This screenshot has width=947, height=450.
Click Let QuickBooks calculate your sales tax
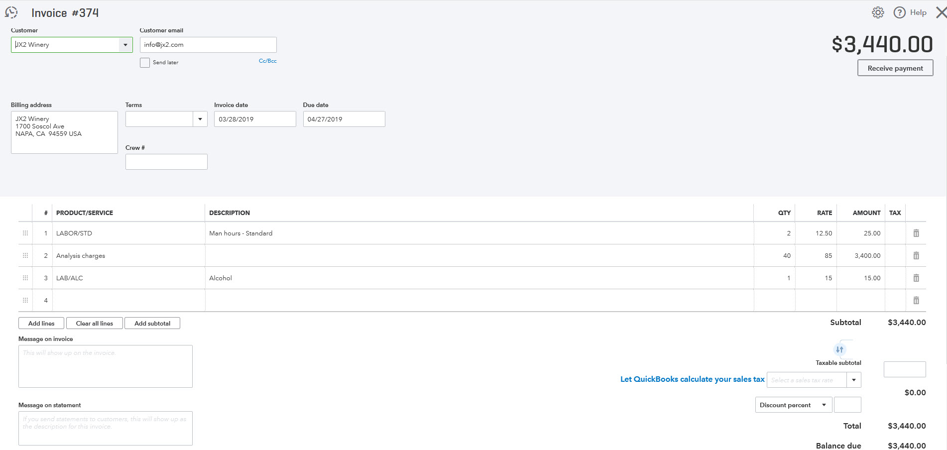click(x=692, y=379)
